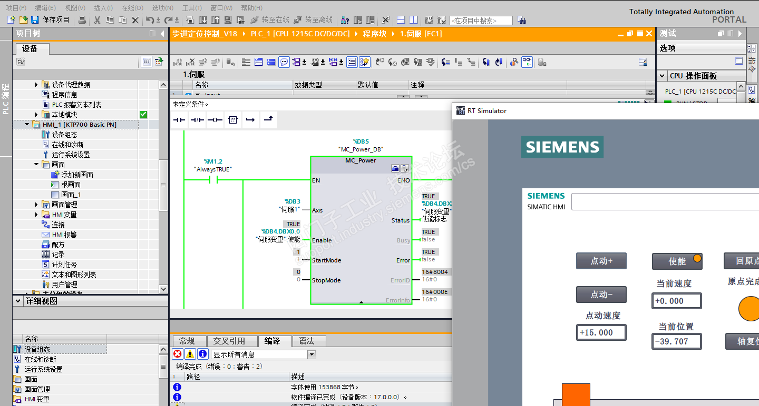Insert an empty box instruction

232,120
